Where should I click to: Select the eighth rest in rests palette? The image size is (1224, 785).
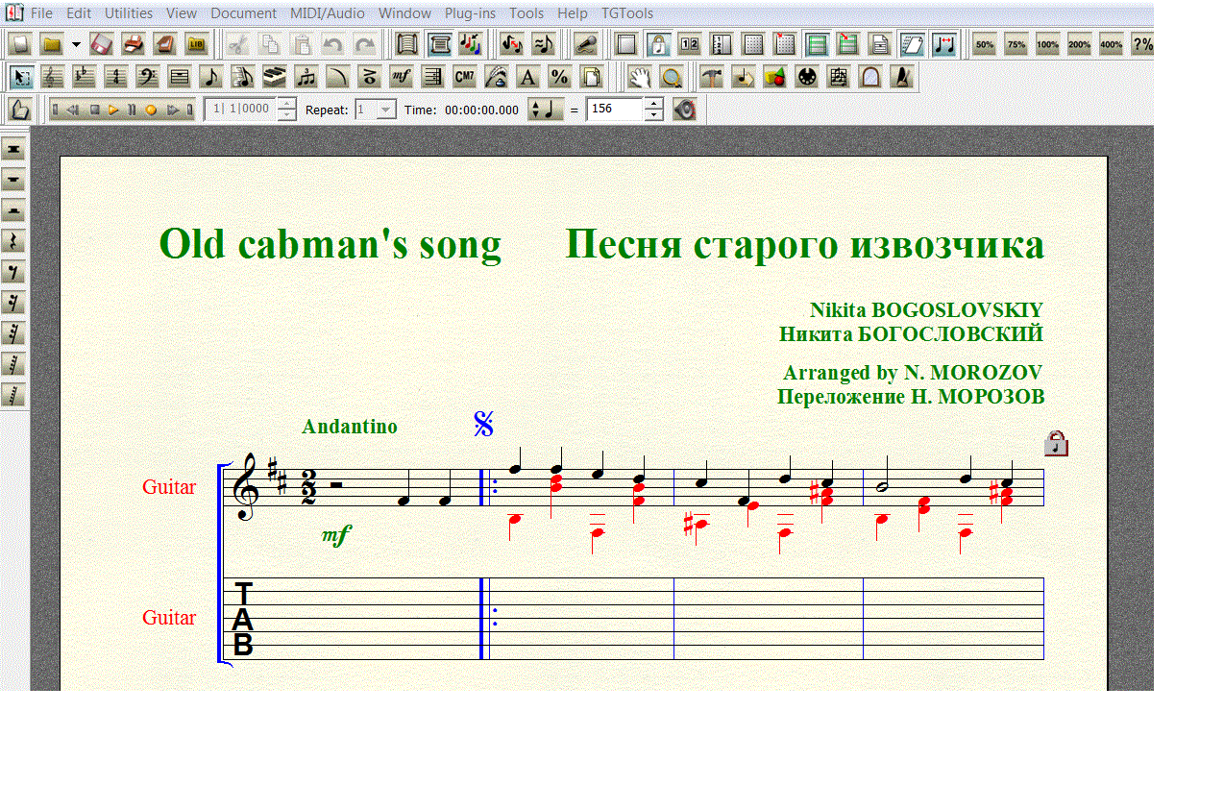[14, 272]
